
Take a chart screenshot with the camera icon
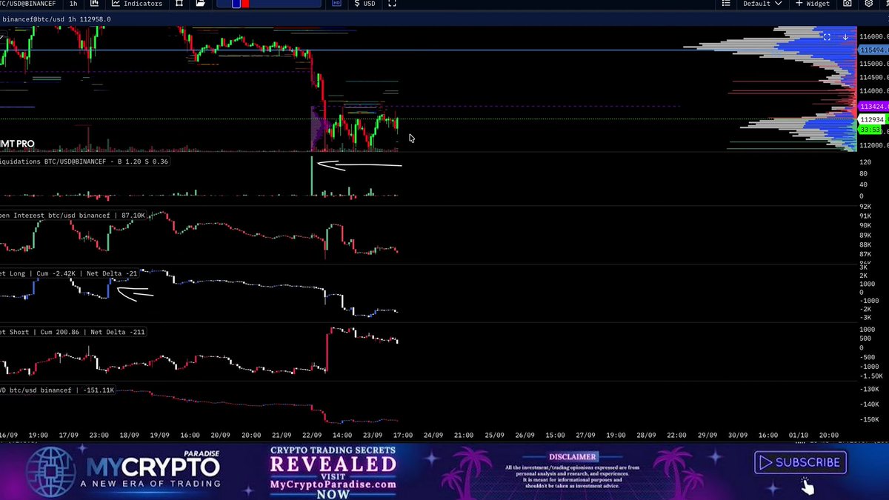coord(848,4)
